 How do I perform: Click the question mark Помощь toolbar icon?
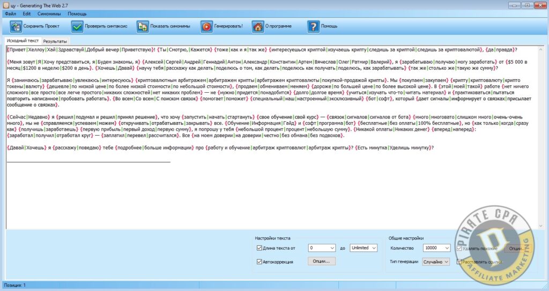pyautogui.click(x=313, y=26)
